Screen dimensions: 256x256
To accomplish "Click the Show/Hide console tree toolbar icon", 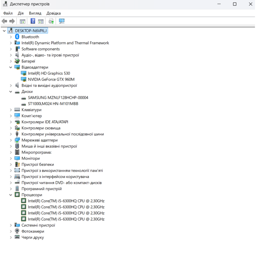I will point(22,21).
